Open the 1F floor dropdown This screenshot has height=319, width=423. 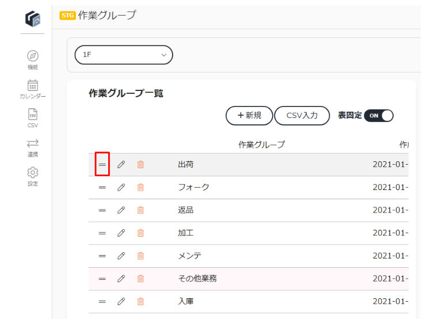pyautogui.click(x=124, y=55)
